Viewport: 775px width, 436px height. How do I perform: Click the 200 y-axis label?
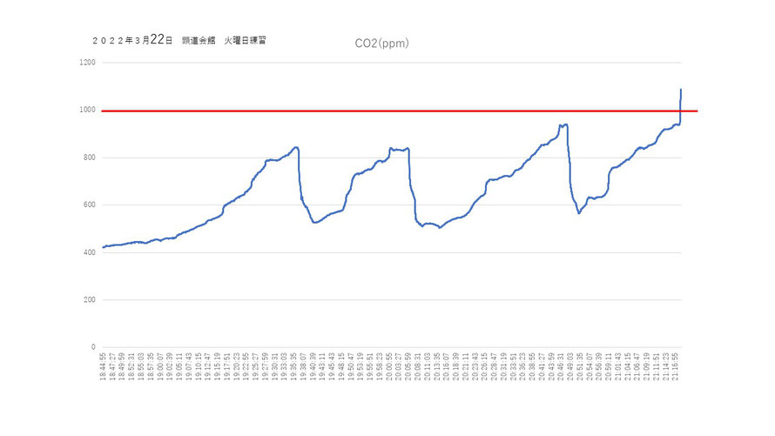(90, 299)
